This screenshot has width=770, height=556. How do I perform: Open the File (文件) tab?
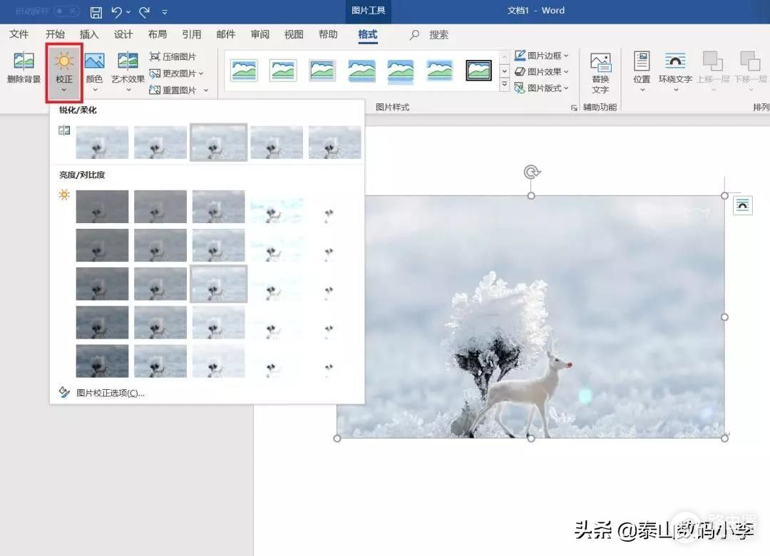click(19, 34)
